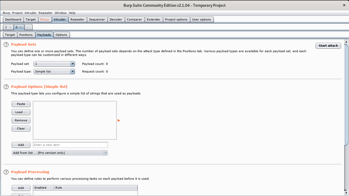349x196 pixels.
Task: Switch to the Decoder tab
Action: (116, 19)
